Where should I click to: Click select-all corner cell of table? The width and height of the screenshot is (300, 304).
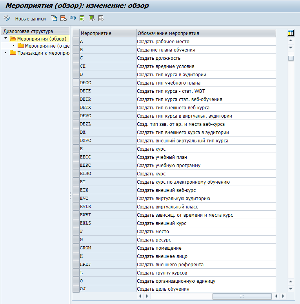point(76,33)
